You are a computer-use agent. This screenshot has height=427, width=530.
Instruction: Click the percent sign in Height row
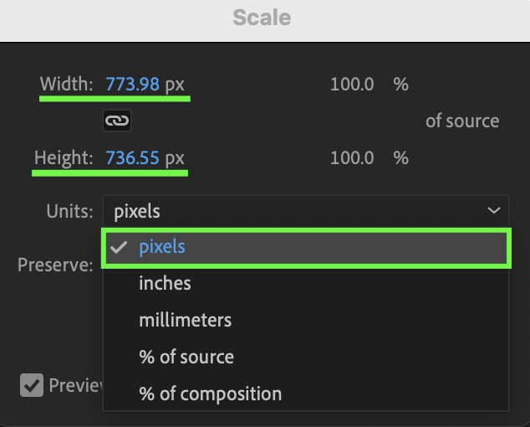pyautogui.click(x=401, y=157)
